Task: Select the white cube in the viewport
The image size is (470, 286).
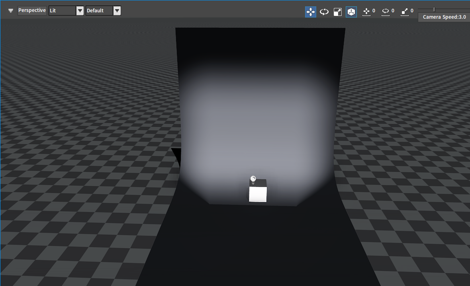Action: 258,193
